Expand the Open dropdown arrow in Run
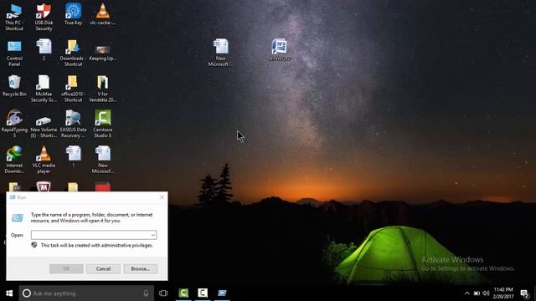The width and height of the screenshot is (536, 301). coord(153,235)
